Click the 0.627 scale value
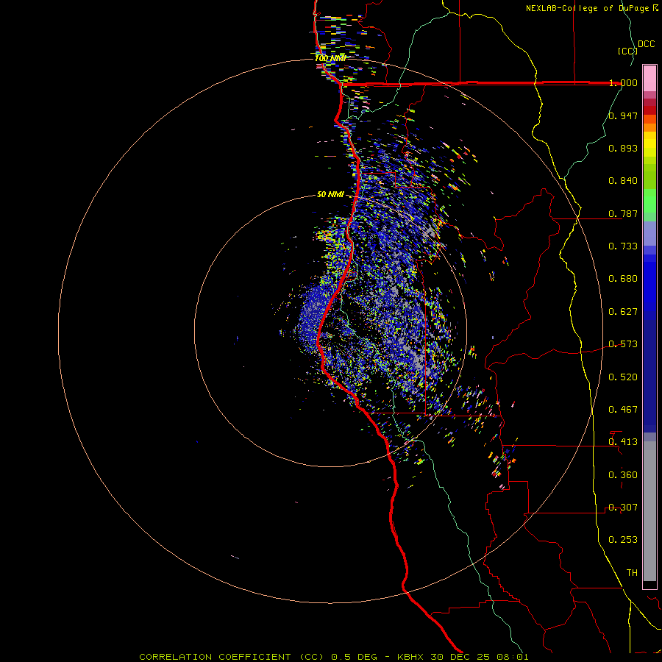 623,311
